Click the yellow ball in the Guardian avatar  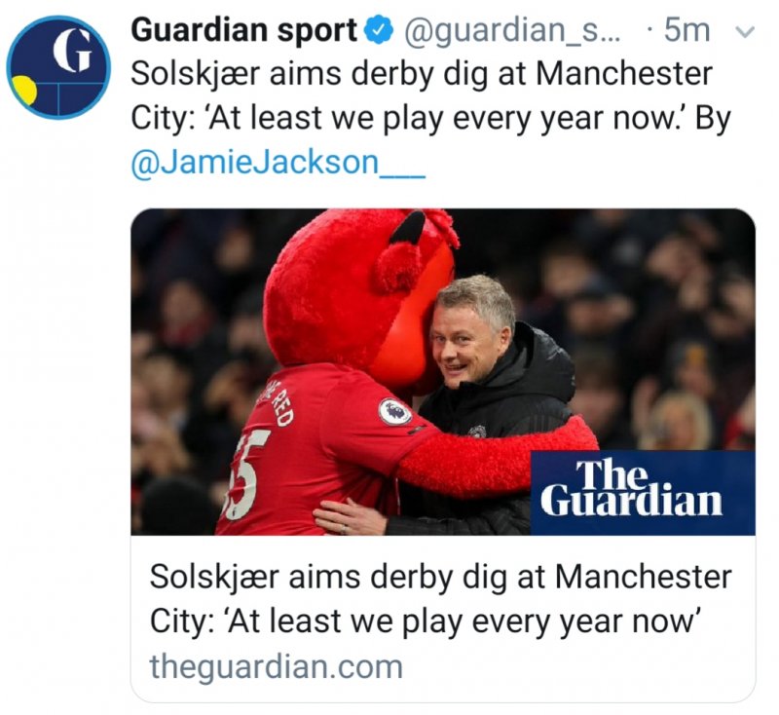click(x=23, y=92)
